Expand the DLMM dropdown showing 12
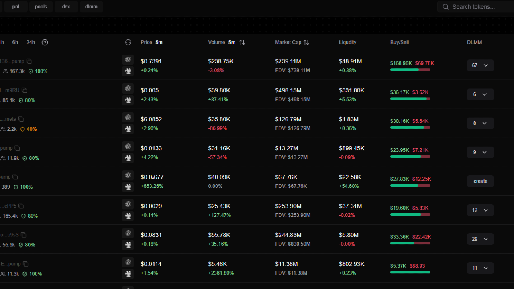The width and height of the screenshot is (514, 289). [x=480, y=210]
